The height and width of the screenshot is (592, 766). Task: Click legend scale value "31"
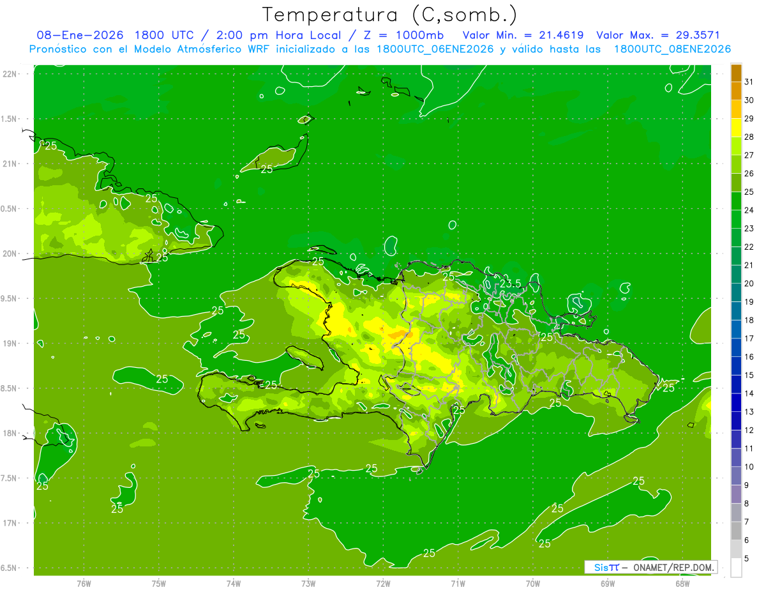pyautogui.click(x=749, y=82)
